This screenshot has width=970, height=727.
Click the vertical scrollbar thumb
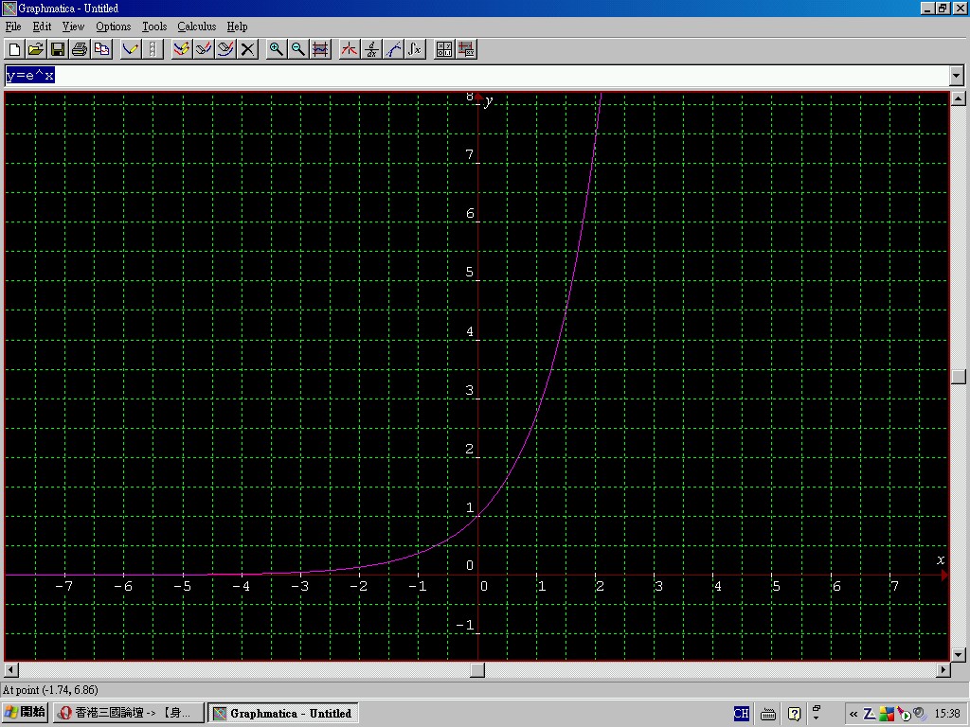click(959, 377)
